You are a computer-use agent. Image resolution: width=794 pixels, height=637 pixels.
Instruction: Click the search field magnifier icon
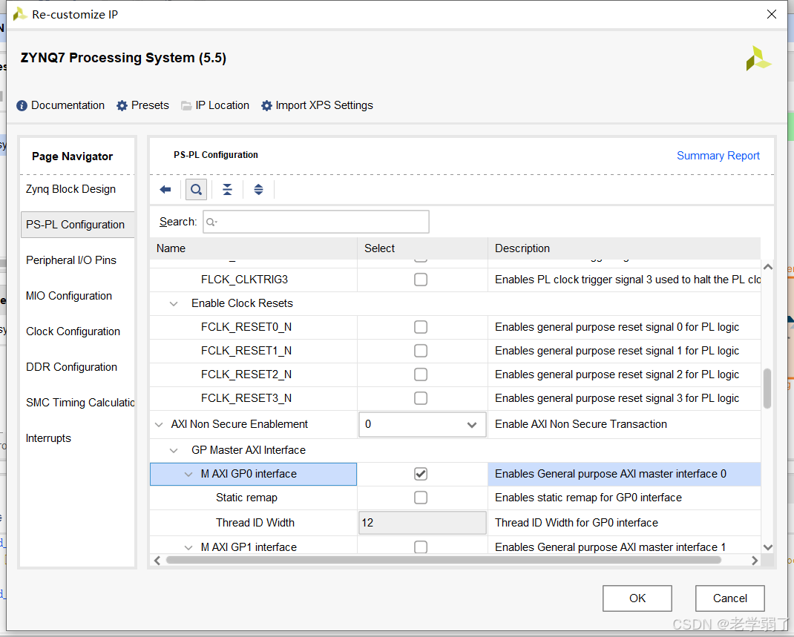[211, 222]
